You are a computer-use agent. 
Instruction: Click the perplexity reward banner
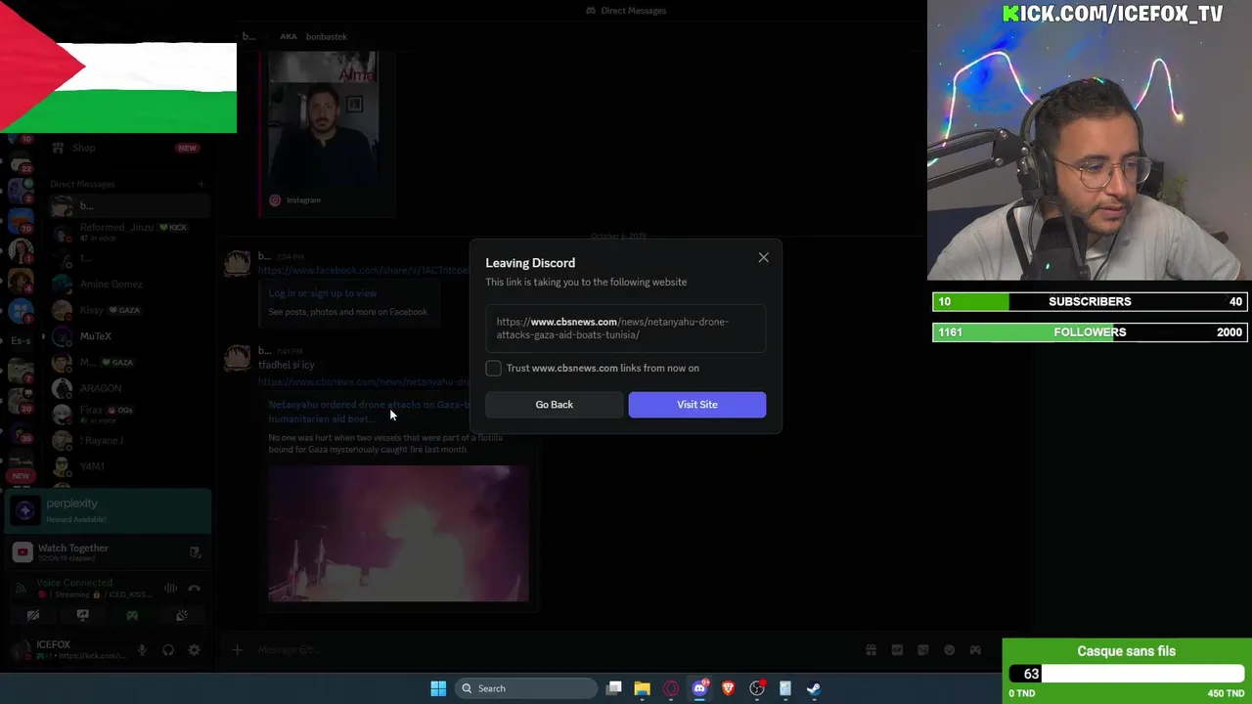(x=109, y=510)
